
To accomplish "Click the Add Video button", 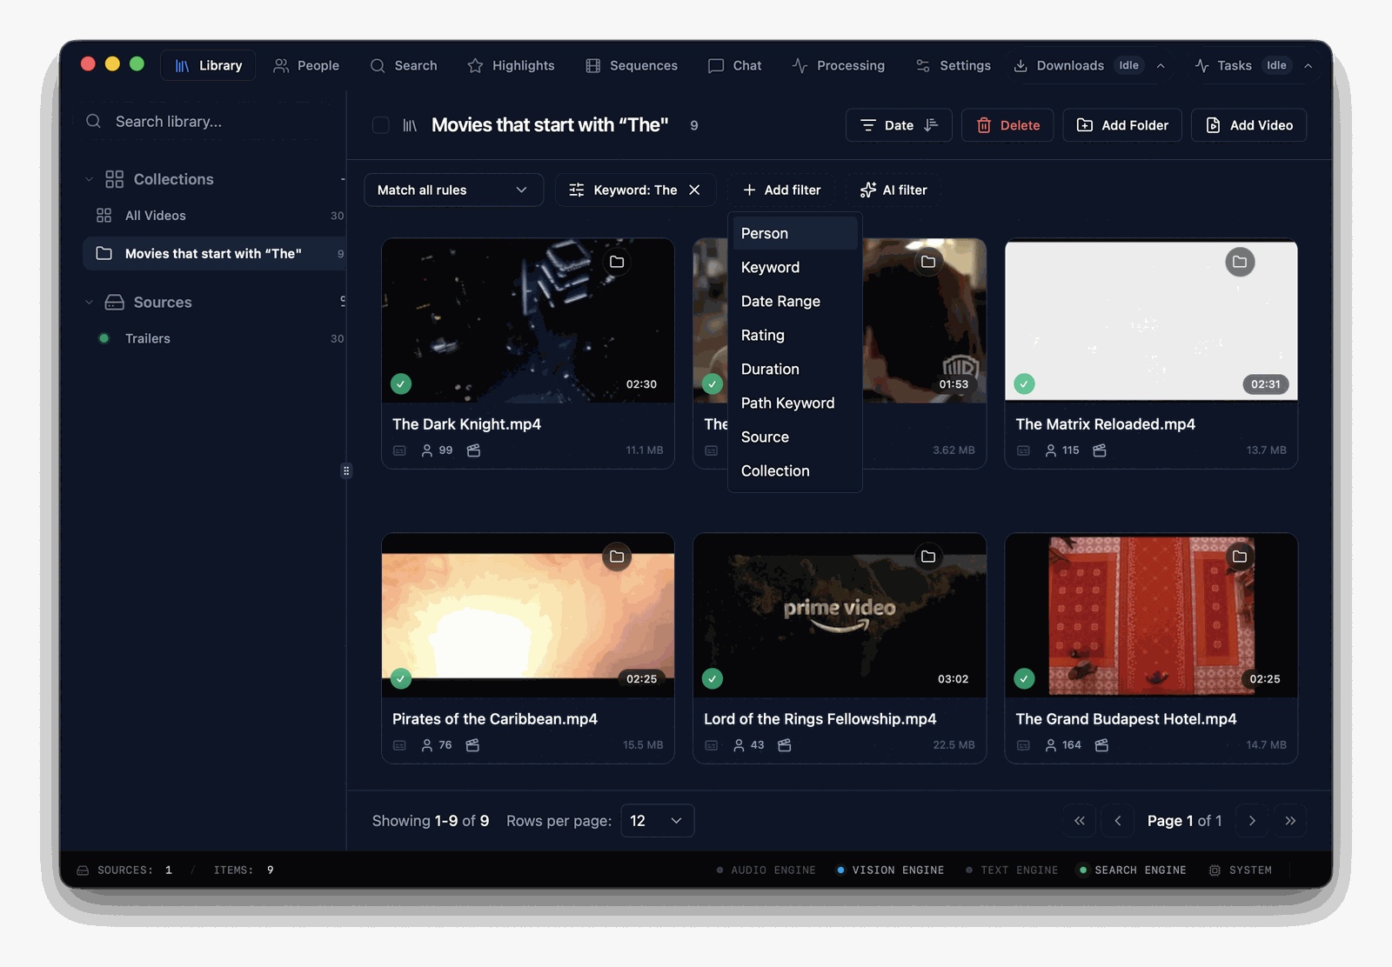I will coord(1248,125).
